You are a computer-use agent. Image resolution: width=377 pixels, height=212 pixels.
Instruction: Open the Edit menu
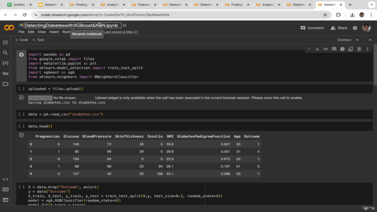click(31, 32)
